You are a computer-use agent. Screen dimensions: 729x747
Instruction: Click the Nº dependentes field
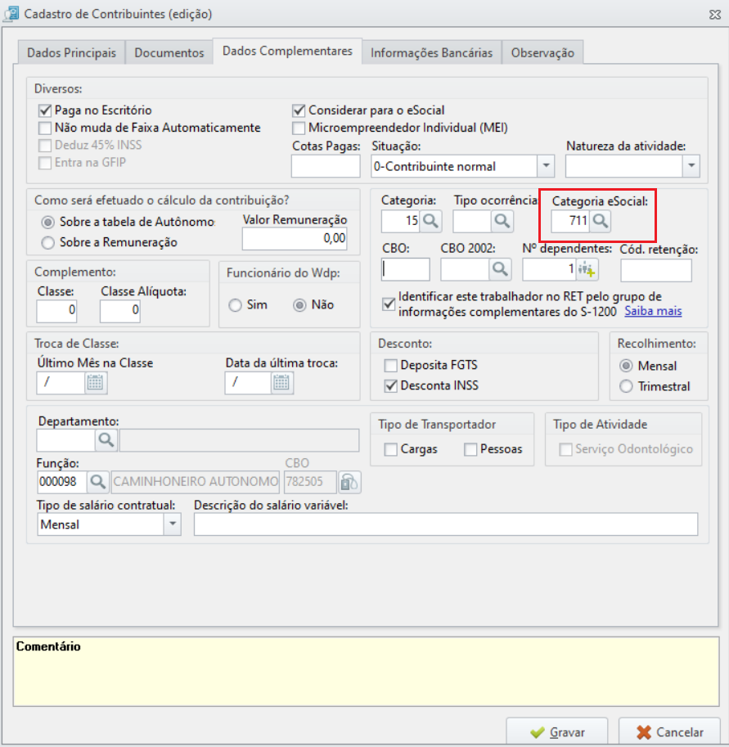[x=549, y=270]
